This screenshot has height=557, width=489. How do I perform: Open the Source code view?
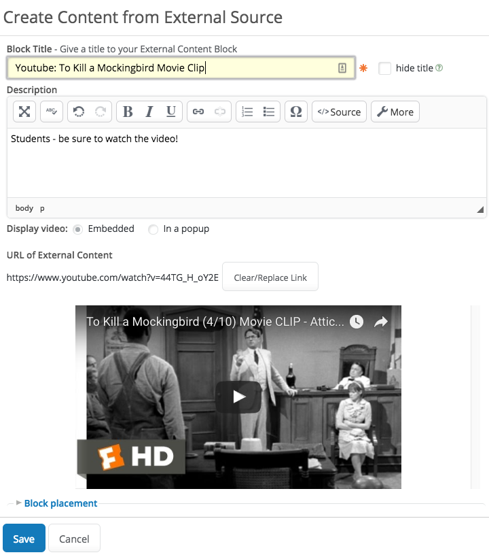pos(340,112)
